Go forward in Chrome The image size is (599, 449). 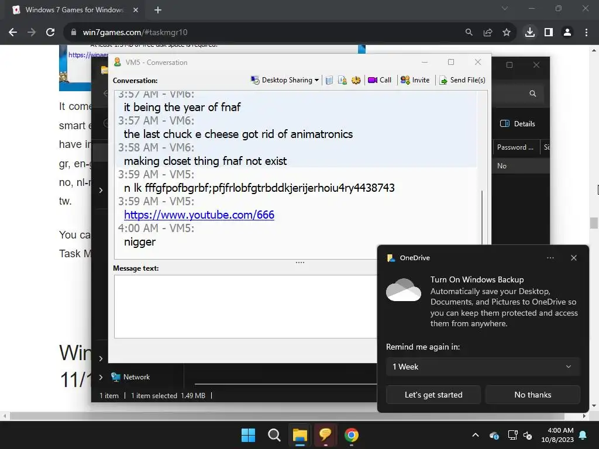32,33
